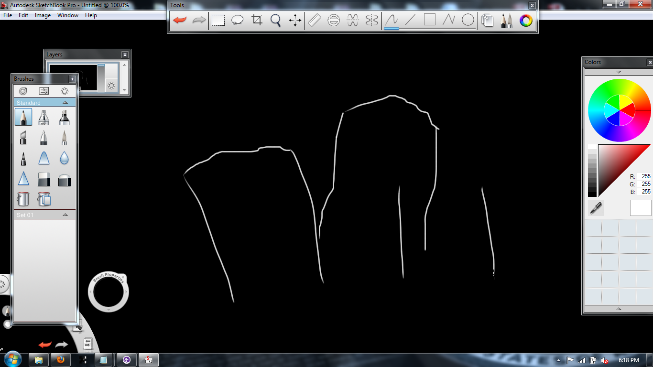Open Firefox from the taskbar
The image size is (653, 367).
[x=61, y=360]
